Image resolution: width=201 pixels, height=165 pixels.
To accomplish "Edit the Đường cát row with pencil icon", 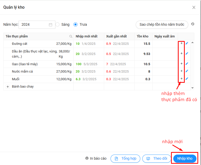I will point(187,43).
